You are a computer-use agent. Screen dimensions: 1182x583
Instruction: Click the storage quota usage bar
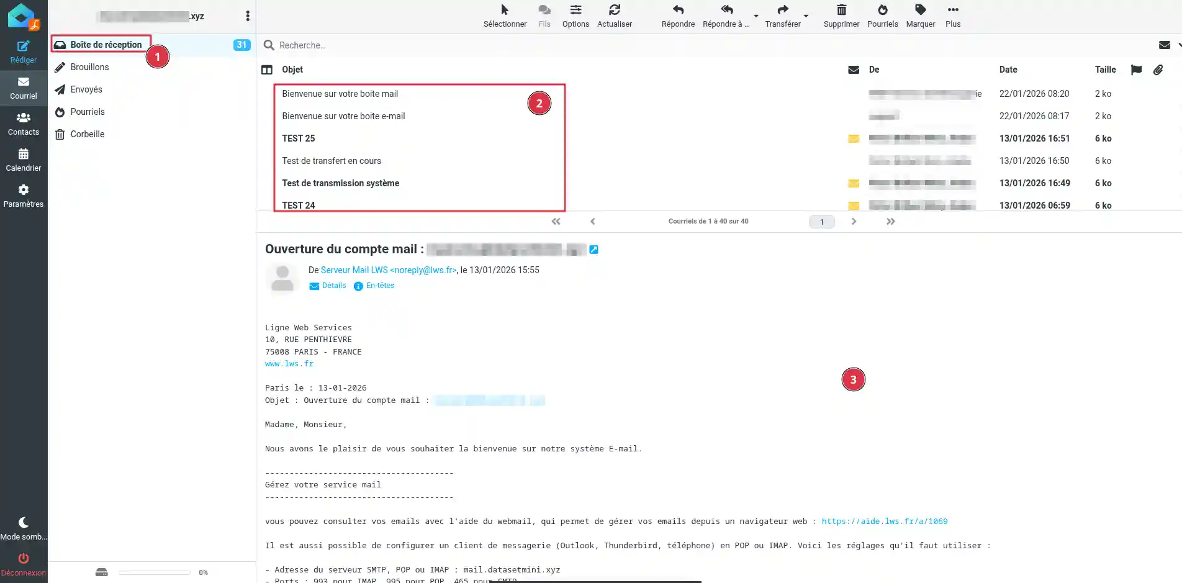click(155, 572)
